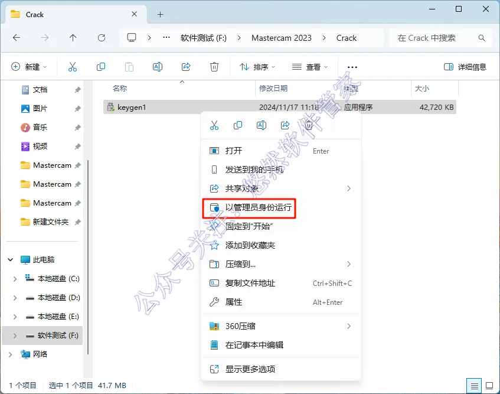The image size is (500, 394).
Task: Click the Rename icon in the toolbar
Action: [x=158, y=67]
